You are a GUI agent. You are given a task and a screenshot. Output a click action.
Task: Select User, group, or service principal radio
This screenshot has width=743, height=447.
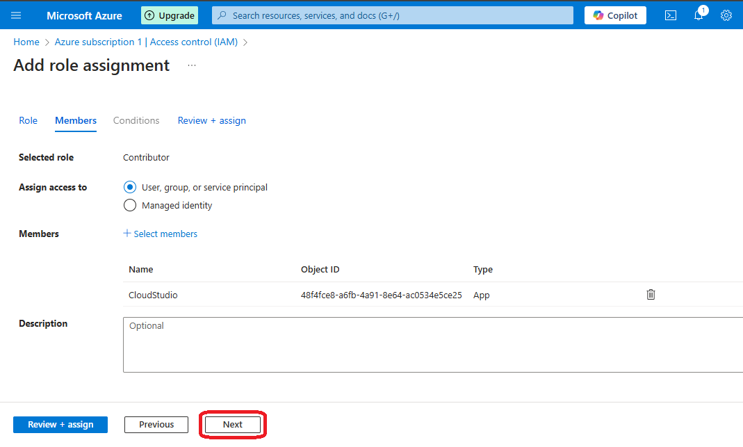coord(129,187)
